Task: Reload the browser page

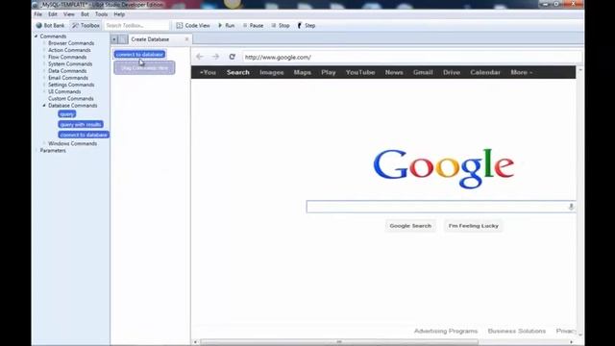Action: pos(233,57)
